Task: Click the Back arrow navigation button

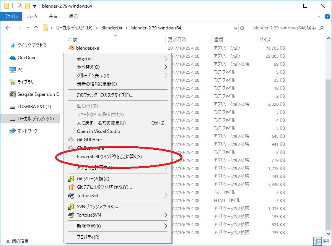Action: (8, 28)
